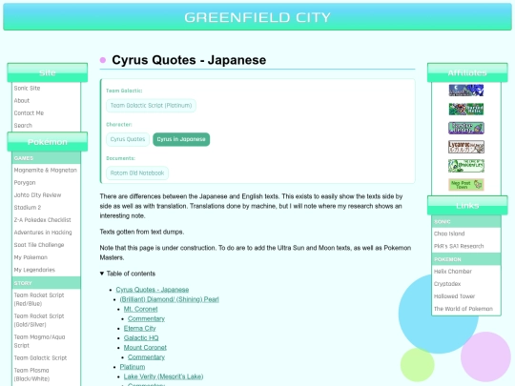The image size is (515, 386).
Task: Open the moon-themed blue affiliate banner
Action: (466, 91)
